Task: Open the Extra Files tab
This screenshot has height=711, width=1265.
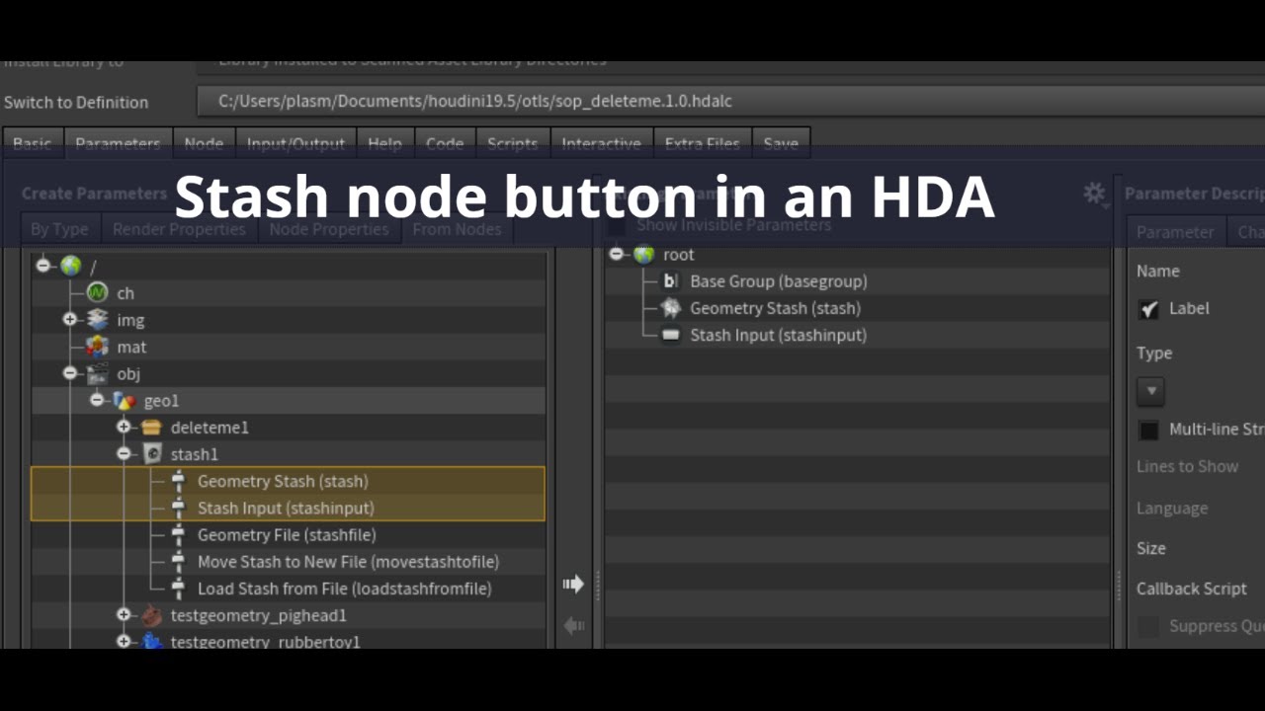Action: pyautogui.click(x=702, y=143)
